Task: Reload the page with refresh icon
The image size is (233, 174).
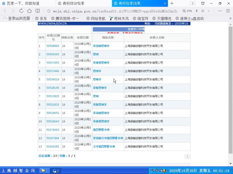Action: [21, 11]
